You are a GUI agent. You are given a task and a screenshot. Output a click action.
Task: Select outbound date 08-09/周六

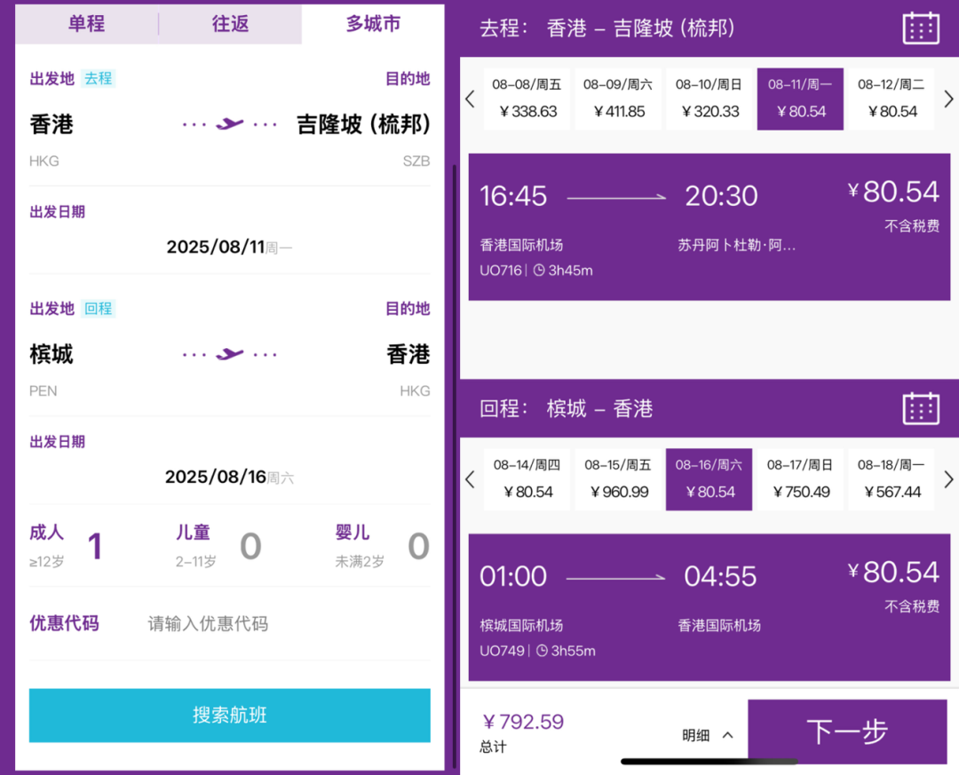point(618,99)
